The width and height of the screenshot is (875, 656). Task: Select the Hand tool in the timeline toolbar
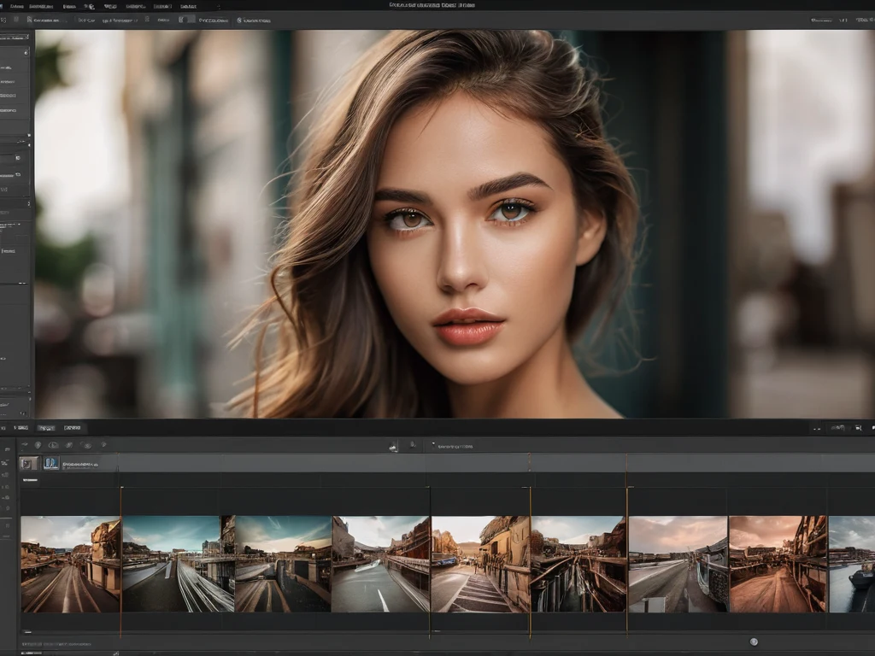pos(87,445)
